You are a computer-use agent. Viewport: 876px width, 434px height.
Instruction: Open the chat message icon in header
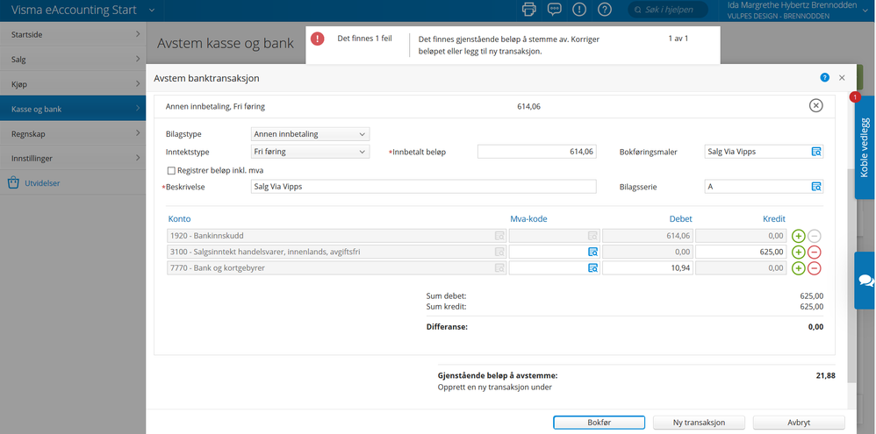554,10
